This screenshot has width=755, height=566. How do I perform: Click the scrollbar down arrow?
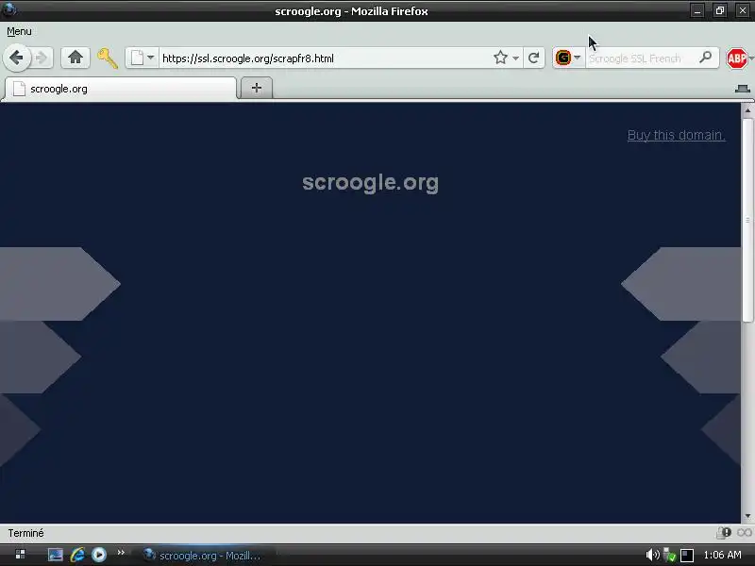point(747,516)
